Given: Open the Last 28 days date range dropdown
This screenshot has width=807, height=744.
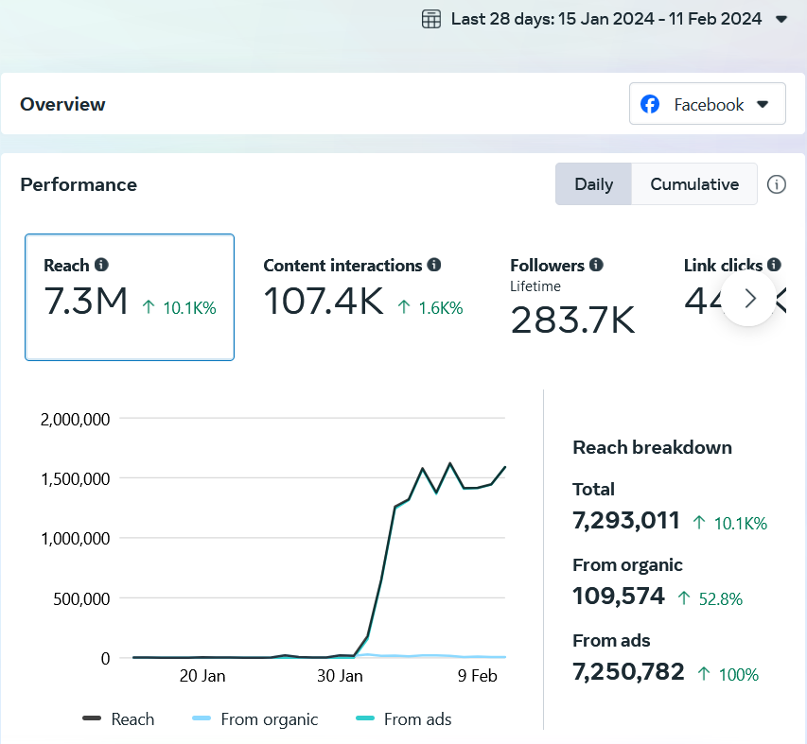Looking at the screenshot, I should [605, 19].
